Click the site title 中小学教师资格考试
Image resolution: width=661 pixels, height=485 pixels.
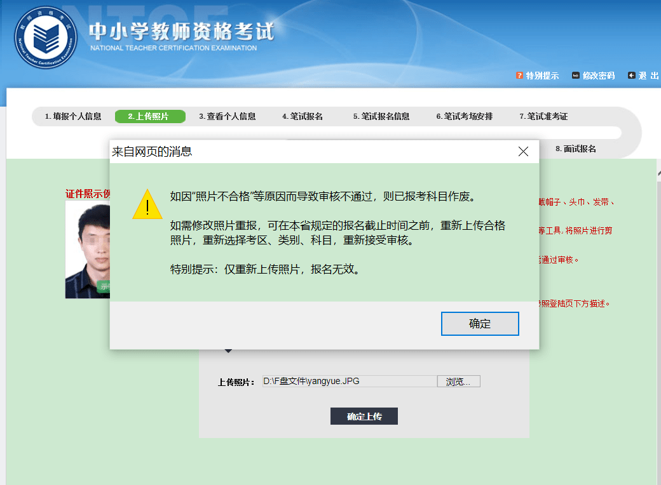tap(182, 31)
